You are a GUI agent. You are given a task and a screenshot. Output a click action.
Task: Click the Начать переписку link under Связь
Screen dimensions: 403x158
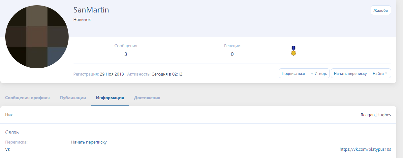(x=89, y=142)
